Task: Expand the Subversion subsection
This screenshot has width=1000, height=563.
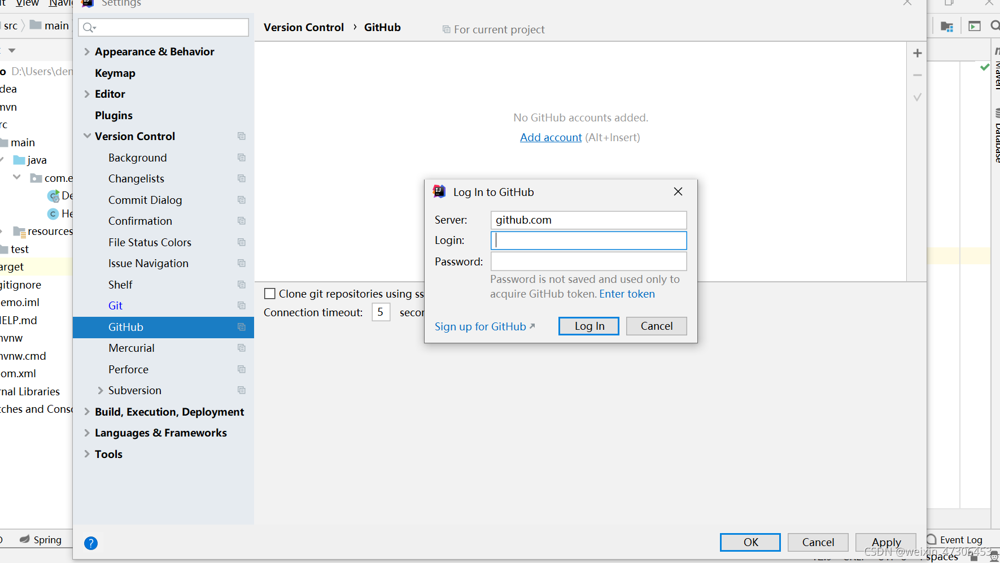Action: 101,390
